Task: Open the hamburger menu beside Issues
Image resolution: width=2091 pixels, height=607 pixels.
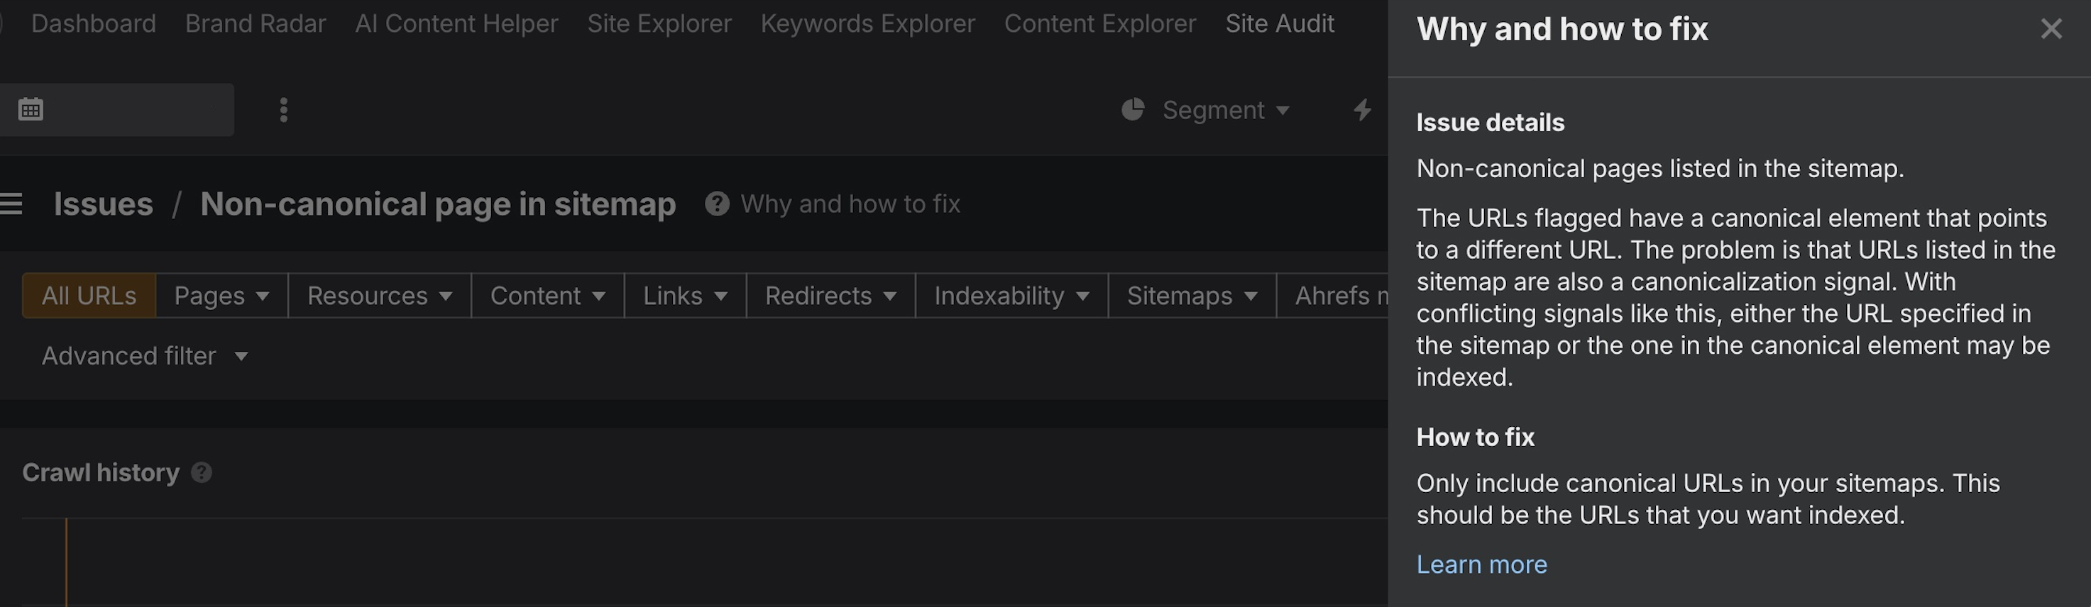Action: (x=11, y=204)
